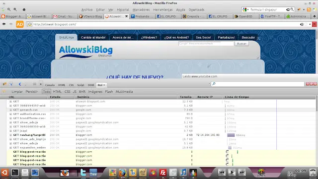Filter requests by Flash

[x=109, y=92]
